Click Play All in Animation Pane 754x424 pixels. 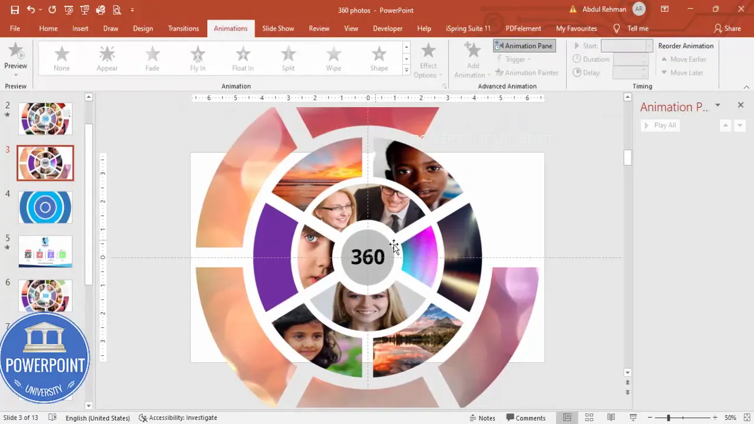pos(660,125)
